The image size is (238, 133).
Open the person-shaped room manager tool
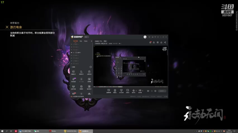[81, 72]
